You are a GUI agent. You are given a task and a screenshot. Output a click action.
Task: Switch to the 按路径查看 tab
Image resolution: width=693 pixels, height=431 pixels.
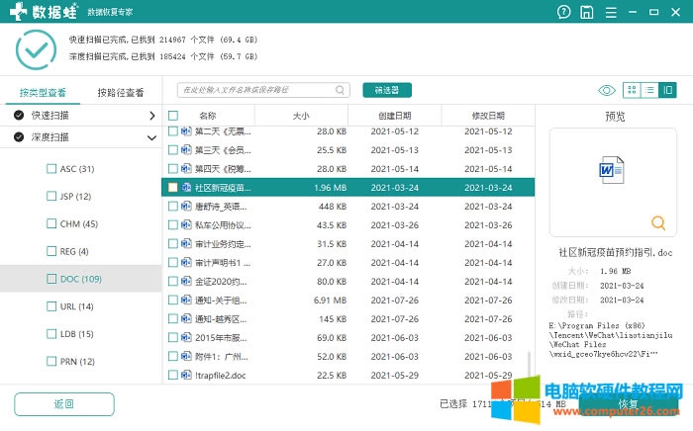(120, 93)
